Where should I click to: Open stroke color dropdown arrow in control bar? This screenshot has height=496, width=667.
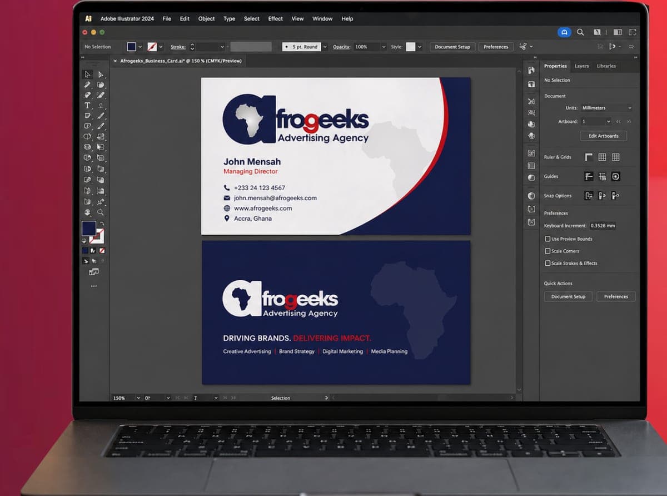pyautogui.click(x=161, y=47)
